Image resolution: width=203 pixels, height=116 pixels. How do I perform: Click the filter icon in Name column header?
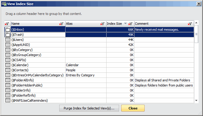pos(61,24)
